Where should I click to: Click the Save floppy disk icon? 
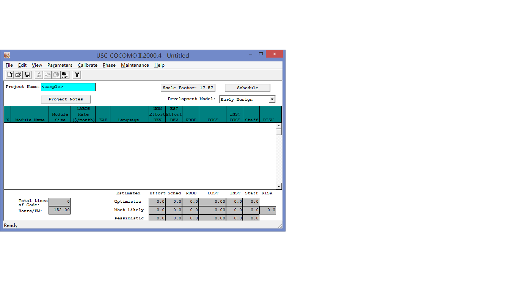(x=27, y=75)
